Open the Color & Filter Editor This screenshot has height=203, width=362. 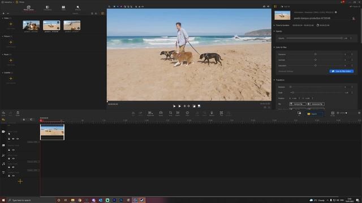click(342, 72)
